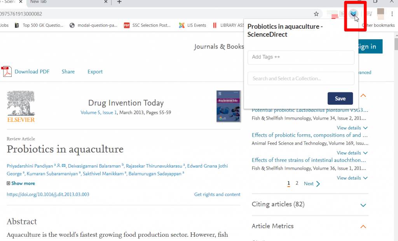Open Volume 5, Issue 1 link
The image size is (398, 241).
99,113
